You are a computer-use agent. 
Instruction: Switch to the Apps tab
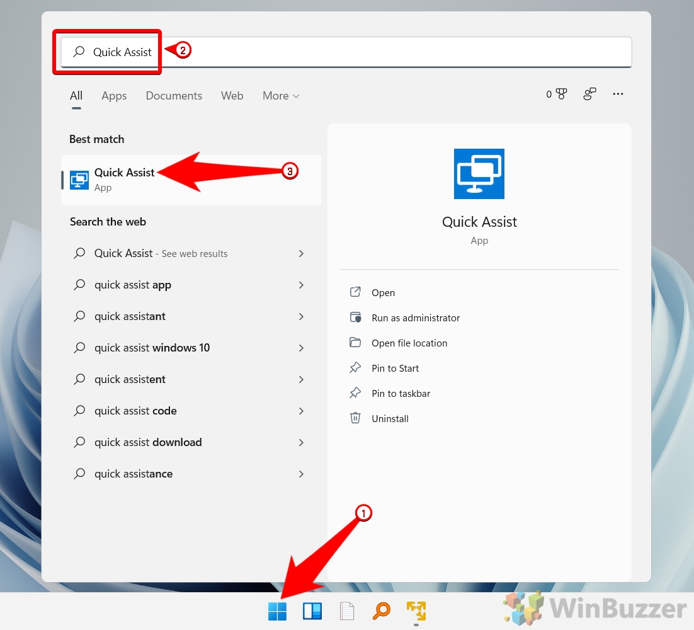tap(114, 96)
